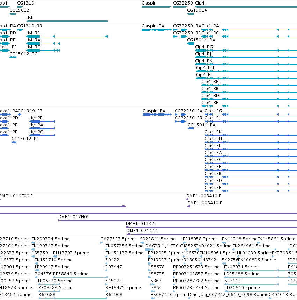Select the 'CG32250' gene label

tap(183, 3)
